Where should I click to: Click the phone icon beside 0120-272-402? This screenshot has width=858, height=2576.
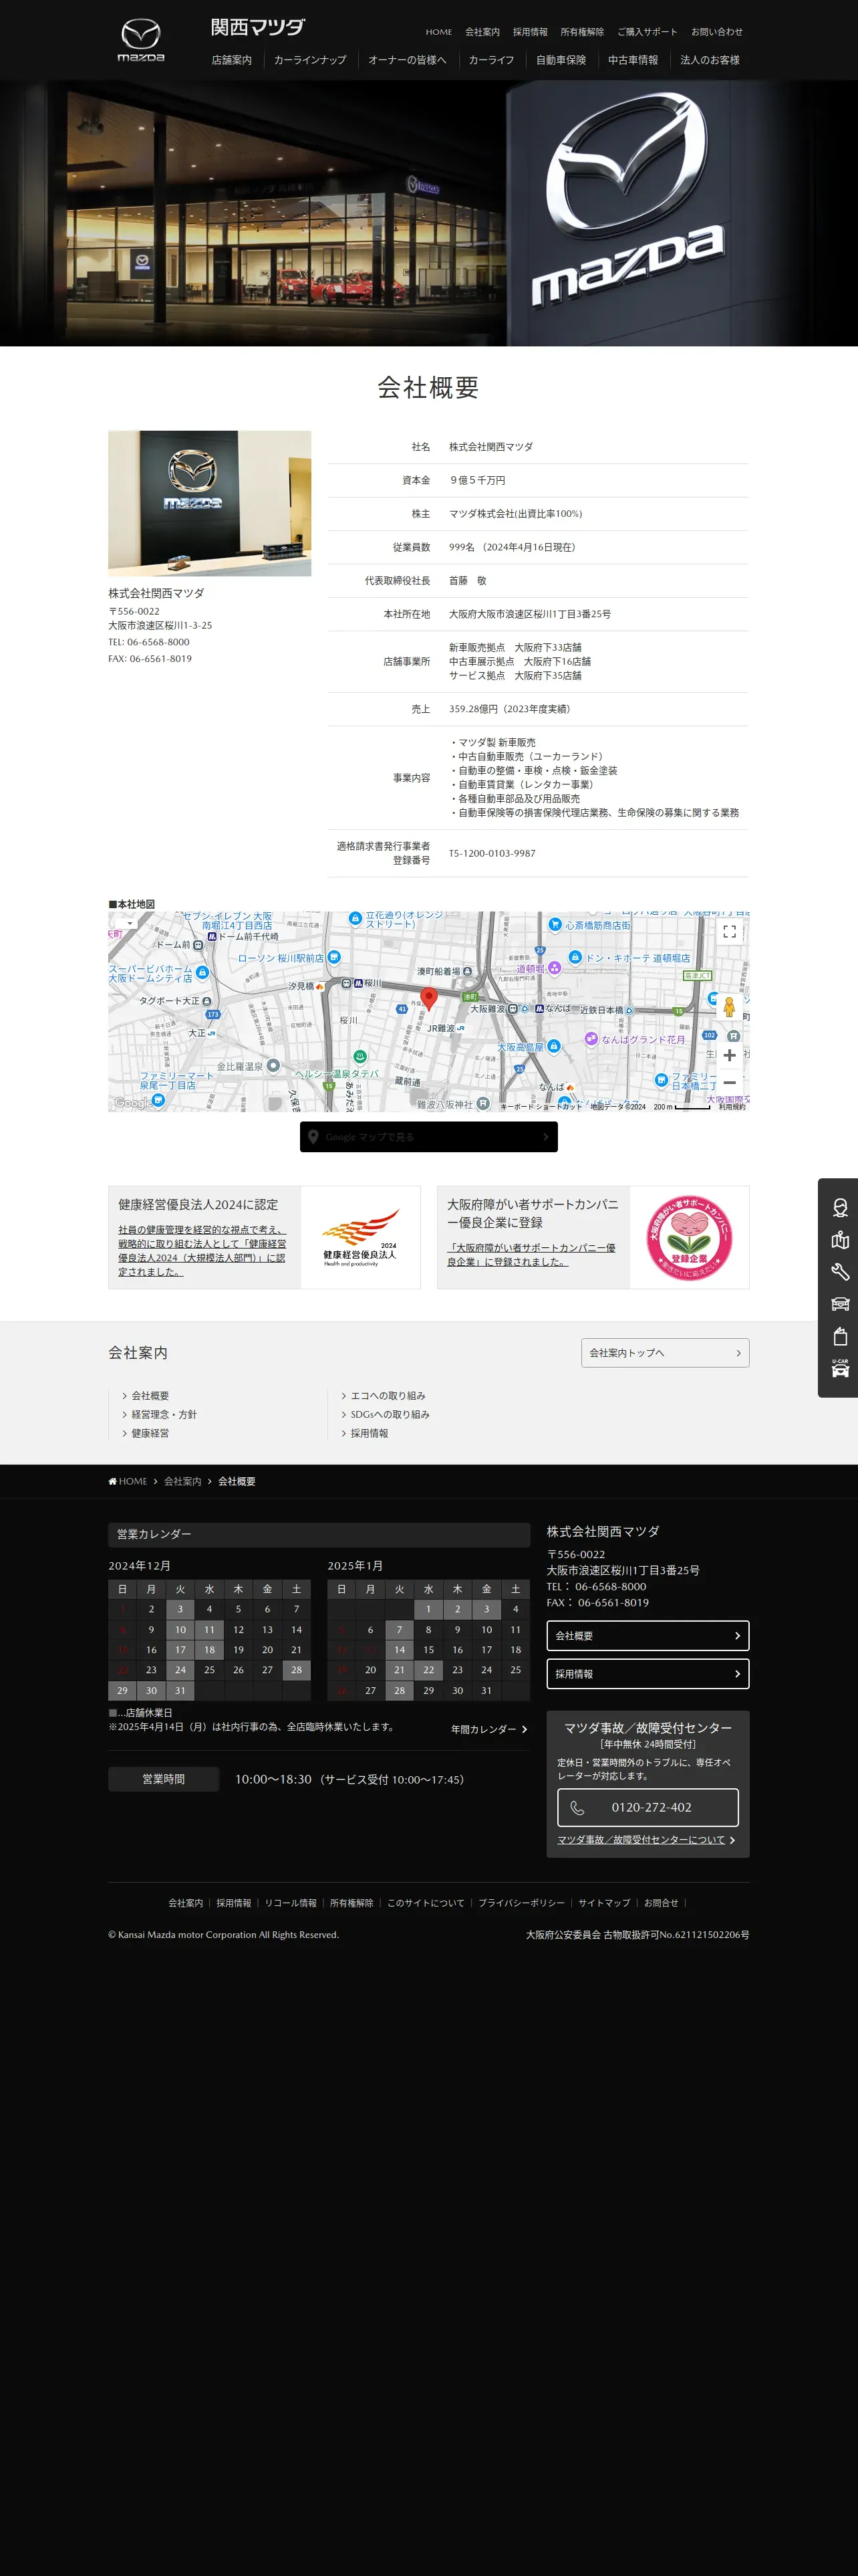click(x=577, y=1807)
